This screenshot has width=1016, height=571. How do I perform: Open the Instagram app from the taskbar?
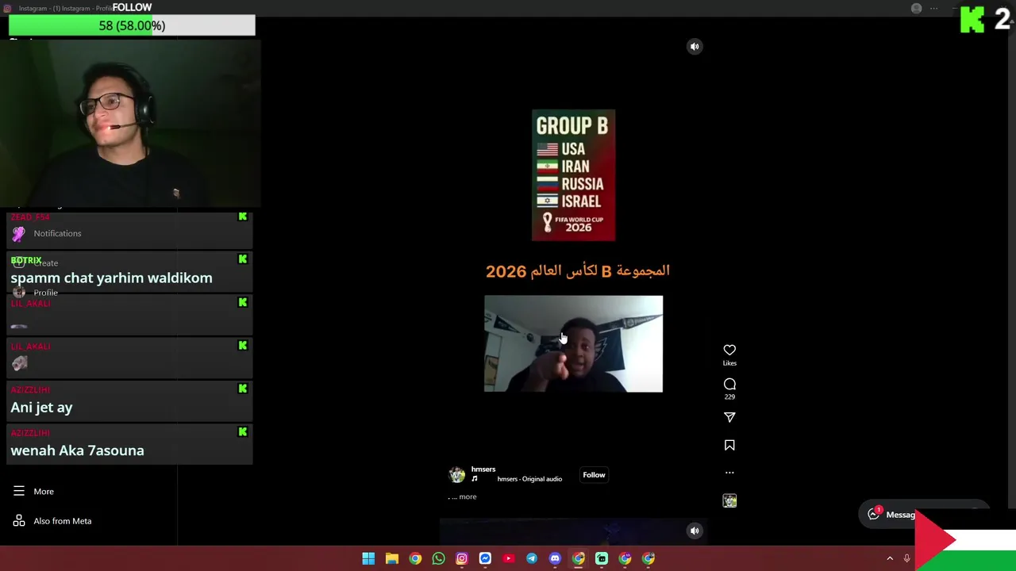pos(462,558)
